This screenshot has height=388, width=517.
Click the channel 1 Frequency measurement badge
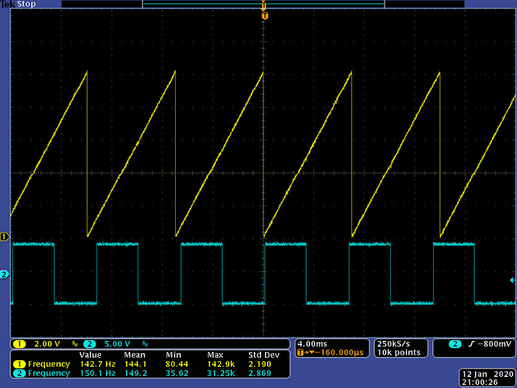coord(19,364)
